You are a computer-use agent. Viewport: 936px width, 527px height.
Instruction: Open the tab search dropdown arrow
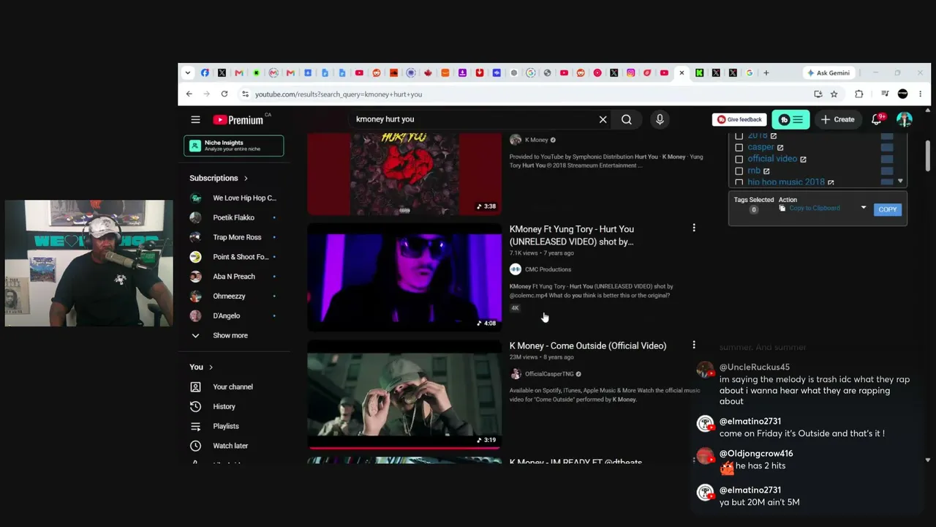188,72
